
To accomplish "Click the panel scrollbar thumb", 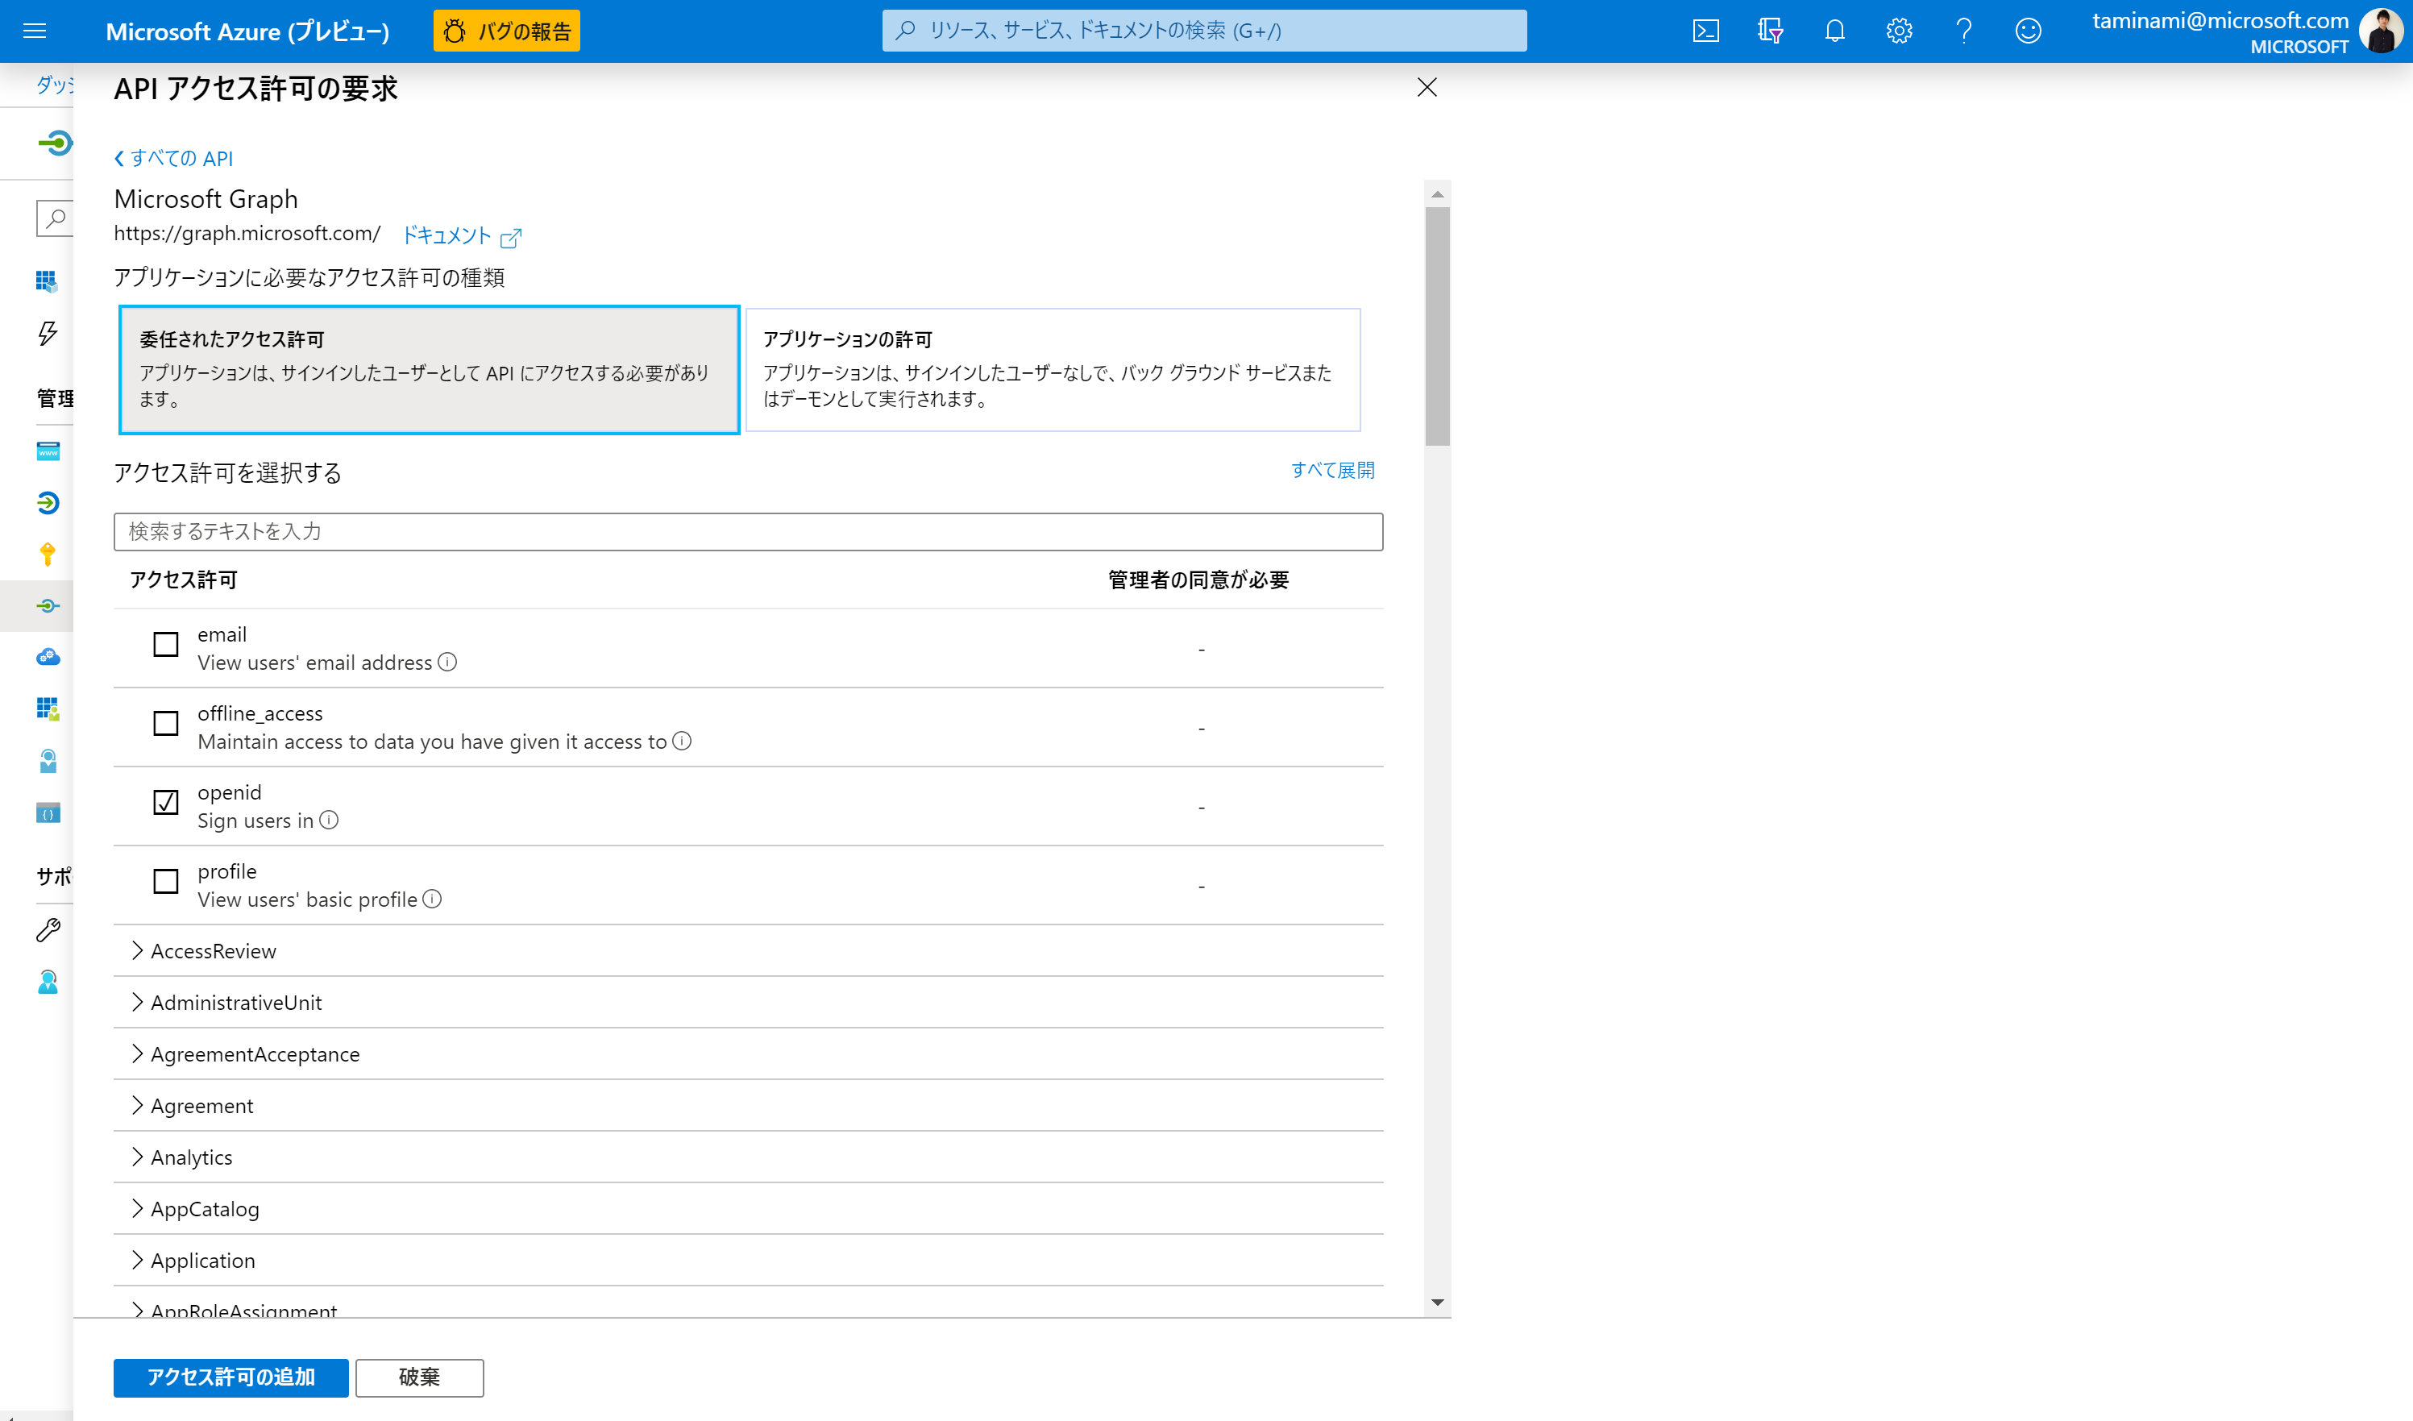I will click(1437, 327).
